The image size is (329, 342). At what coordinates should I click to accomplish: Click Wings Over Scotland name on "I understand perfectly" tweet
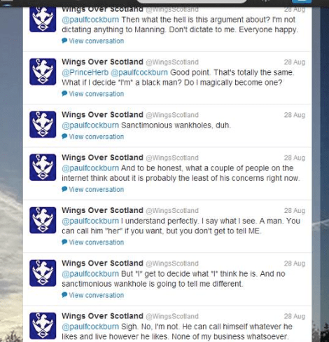(102, 210)
